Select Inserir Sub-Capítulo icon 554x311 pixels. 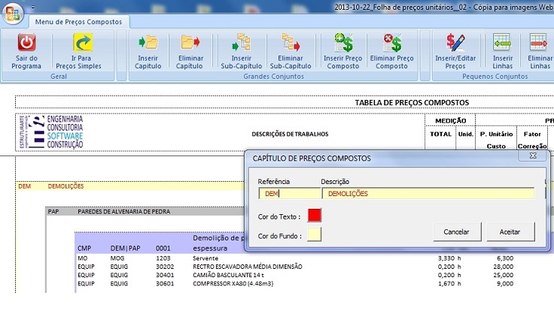point(242,43)
